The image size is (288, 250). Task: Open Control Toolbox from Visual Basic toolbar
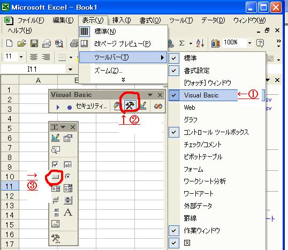pyautogui.click(x=130, y=105)
